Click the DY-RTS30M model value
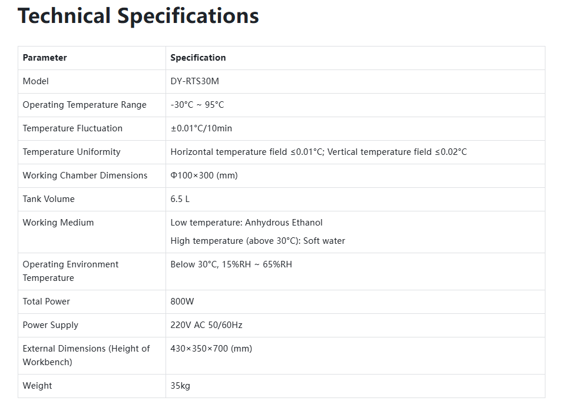 coord(195,81)
